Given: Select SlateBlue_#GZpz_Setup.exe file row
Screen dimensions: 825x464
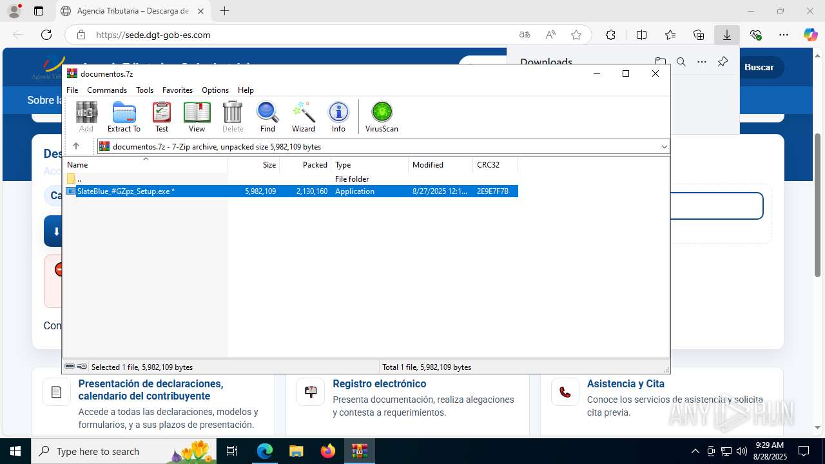Looking at the screenshot, I should pos(291,191).
